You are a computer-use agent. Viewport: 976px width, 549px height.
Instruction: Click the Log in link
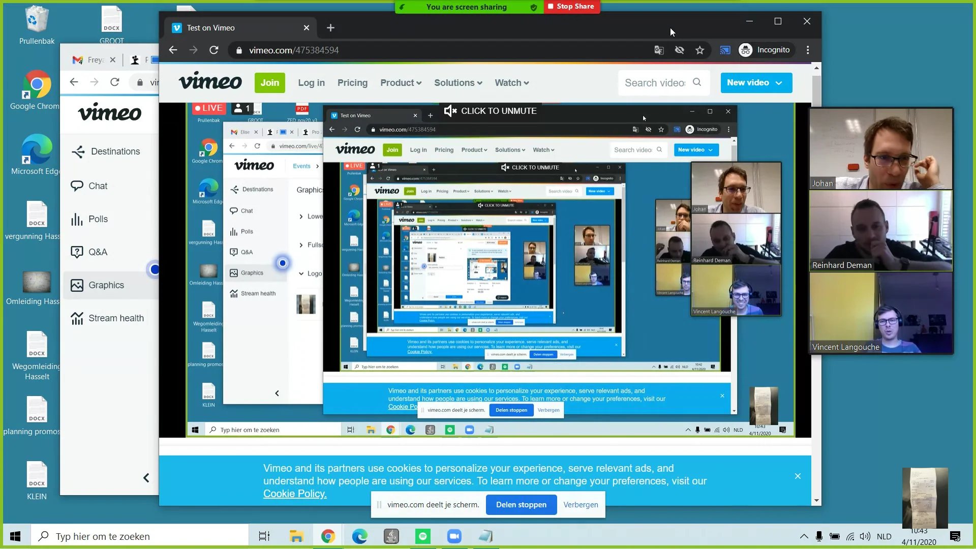coord(311,83)
